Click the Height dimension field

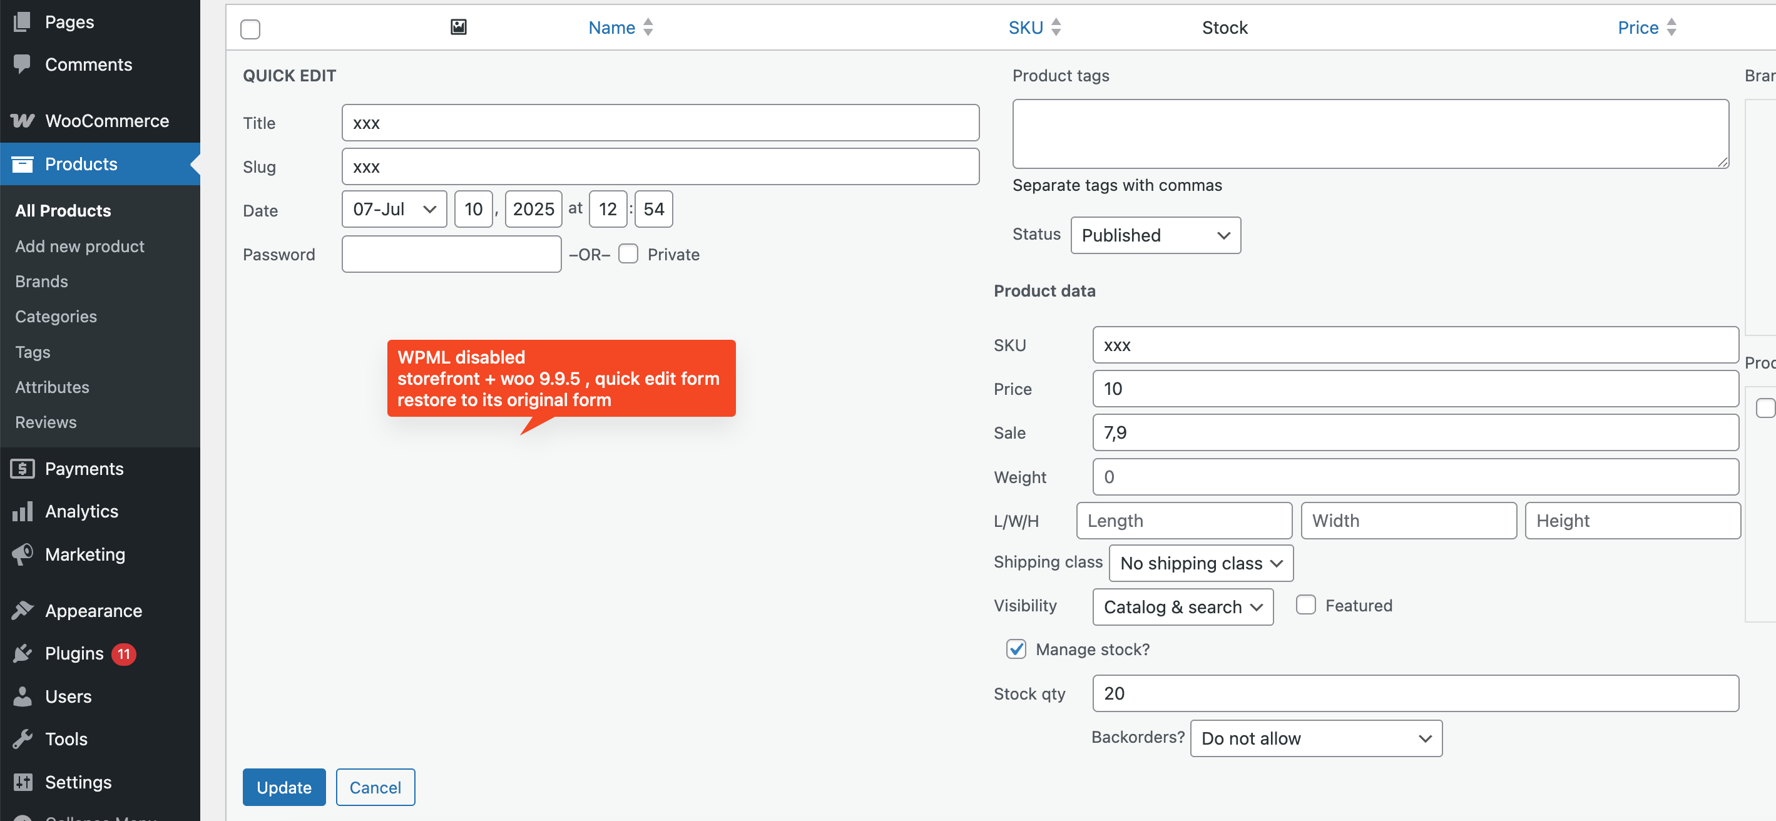(x=1633, y=521)
